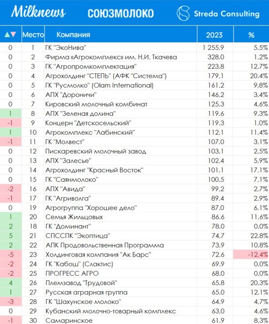
Task: Click Кировский молочный комбинат
Action: [97, 104]
